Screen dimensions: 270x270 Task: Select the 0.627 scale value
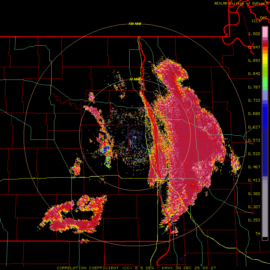pyautogui.click(x=254, y=127)
